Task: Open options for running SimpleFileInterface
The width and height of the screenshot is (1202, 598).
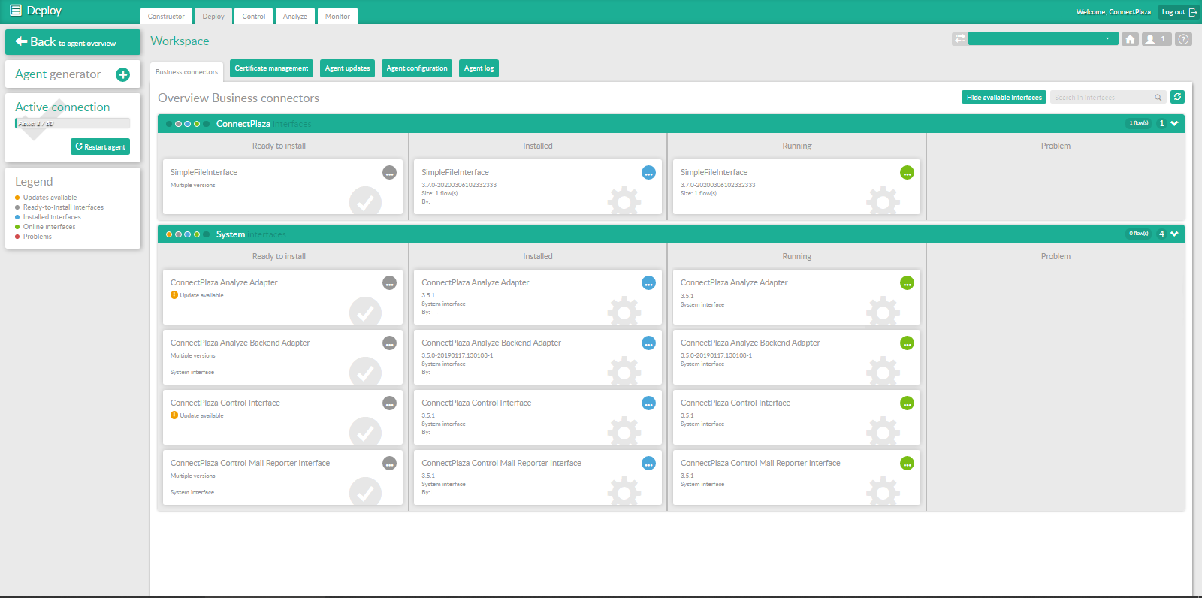Action: (907, 173)
